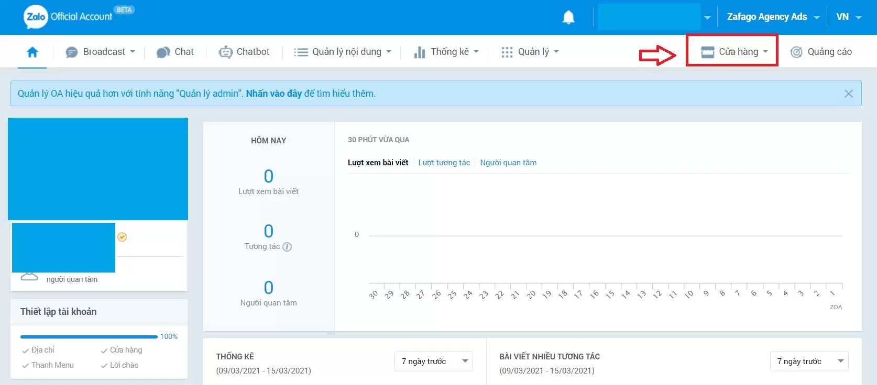877x385 pixels.
Task: Open the VN language dropdown
Action: click(x=849, y=17)
